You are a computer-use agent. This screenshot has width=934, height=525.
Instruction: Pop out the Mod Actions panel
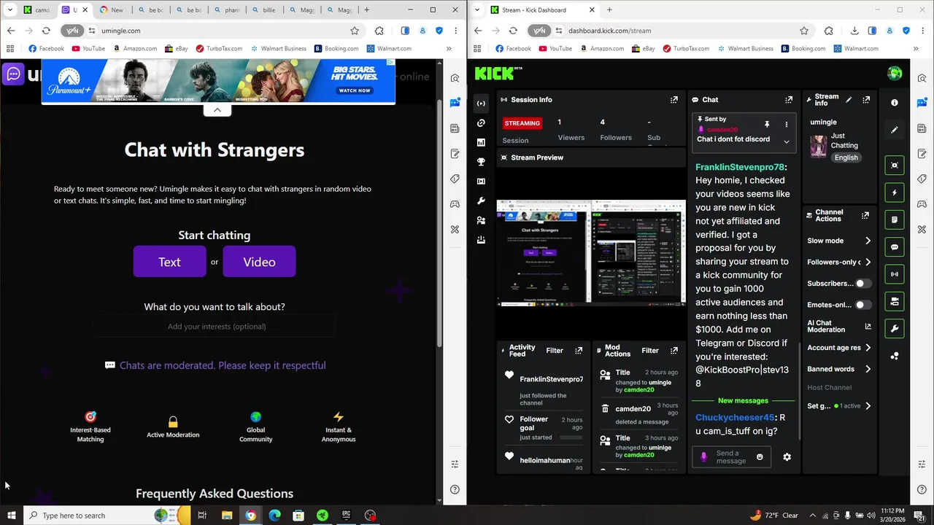pyautogui.click(x=674, y=351)
